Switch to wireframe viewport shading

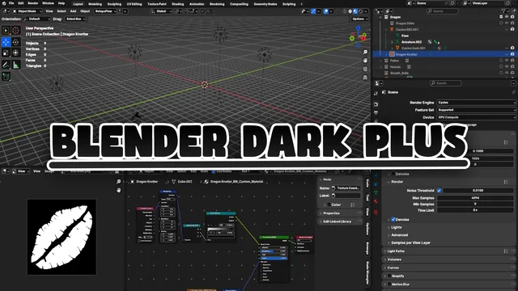tap(346, 11)
